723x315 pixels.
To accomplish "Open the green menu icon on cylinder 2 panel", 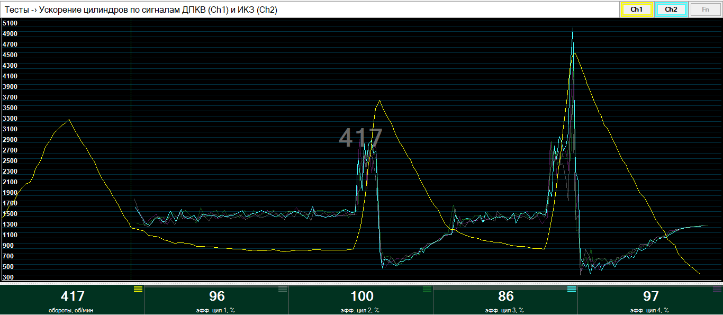I will click(x=427, y=289).
